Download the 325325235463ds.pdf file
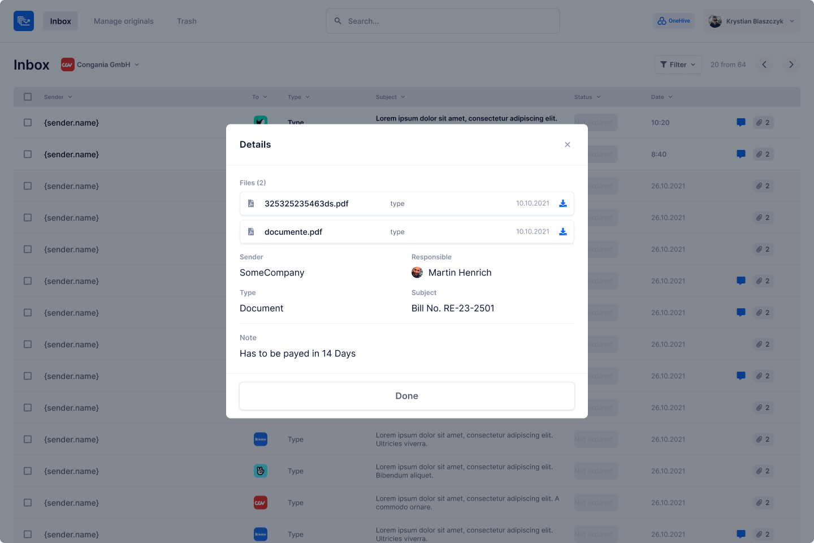Viewport: 814px width, 543px height. coord(562,204)
